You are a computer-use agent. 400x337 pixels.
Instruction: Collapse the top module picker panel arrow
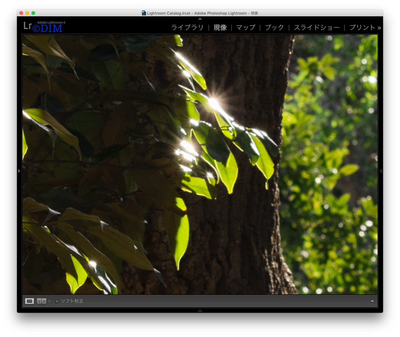pos(200,19)
